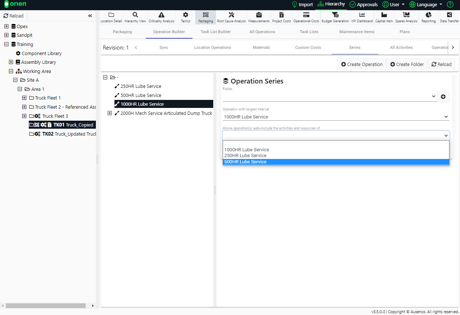
Task: Open Hierarchy in the top bar
Action: coord(331,4)
